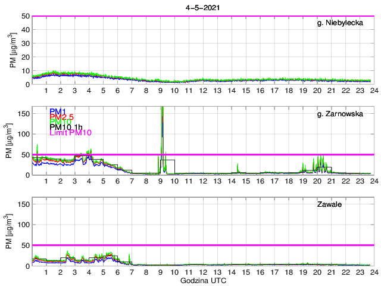Click y-axis value 150 in Zarnowska plot
The height and width of the screenshot is (286, 381).
click(24, 114)
